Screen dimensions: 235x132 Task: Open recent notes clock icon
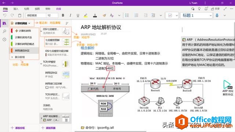point(4,40)
